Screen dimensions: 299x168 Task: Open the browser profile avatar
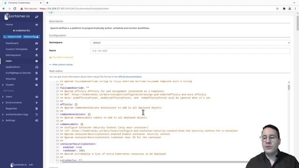290,8
